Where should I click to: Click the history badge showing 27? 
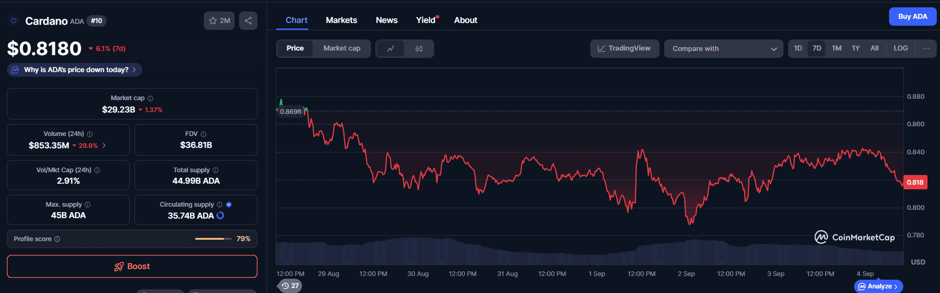tap(290, 286)
